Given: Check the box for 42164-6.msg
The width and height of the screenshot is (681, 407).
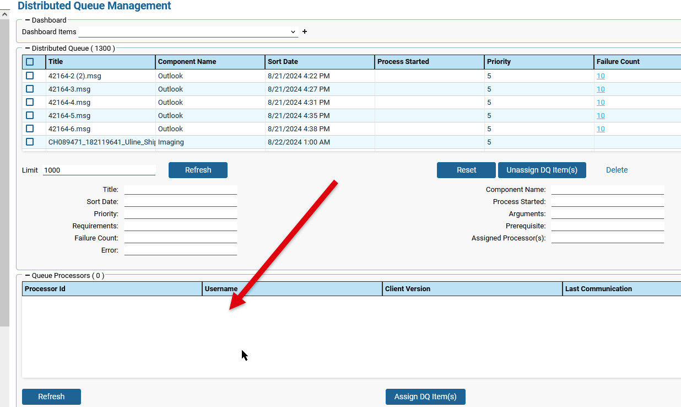Looking at the screenshot, I should pos(30,128).
